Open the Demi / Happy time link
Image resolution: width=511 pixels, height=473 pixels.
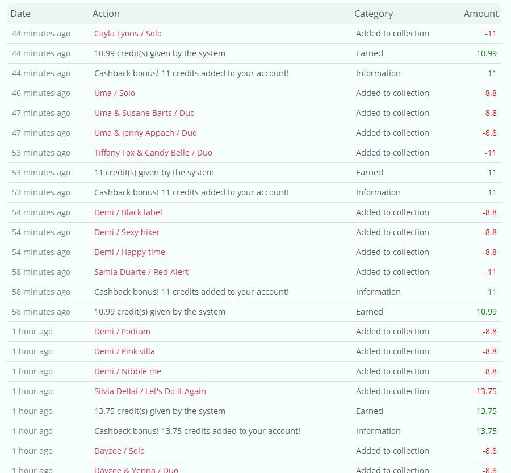129,252
